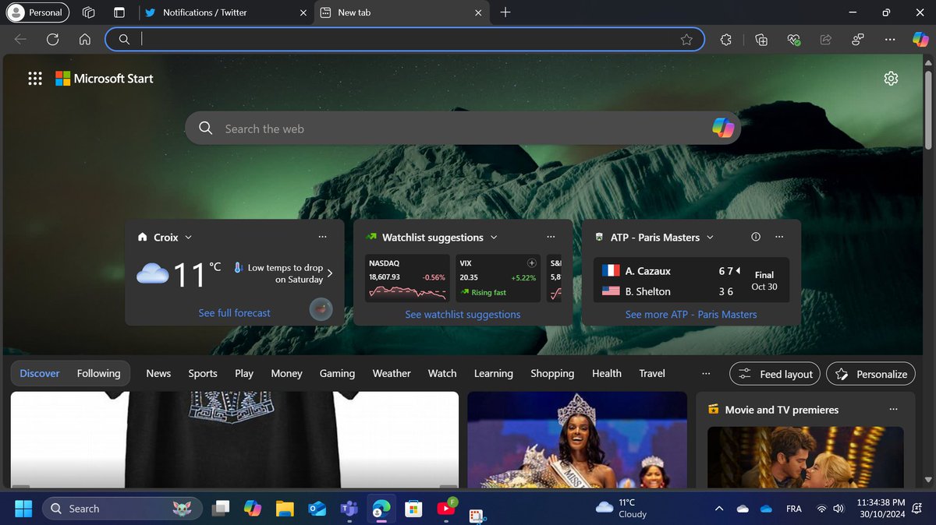Viewport: 936px width, 525px height.
Task: Click the Copilot icon in search box
Action: (724, 129)
